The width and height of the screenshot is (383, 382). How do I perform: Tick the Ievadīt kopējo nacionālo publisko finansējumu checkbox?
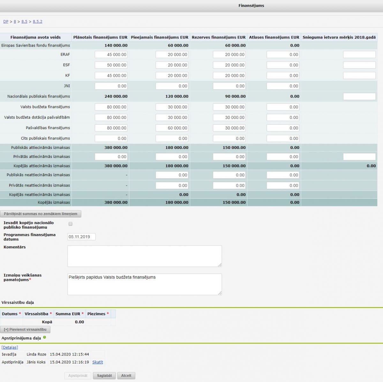pyautogui.click(x=71, y=224)
